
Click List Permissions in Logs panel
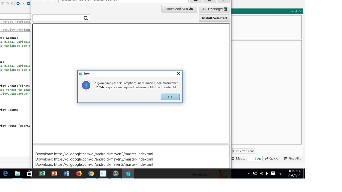pos(244,151)
